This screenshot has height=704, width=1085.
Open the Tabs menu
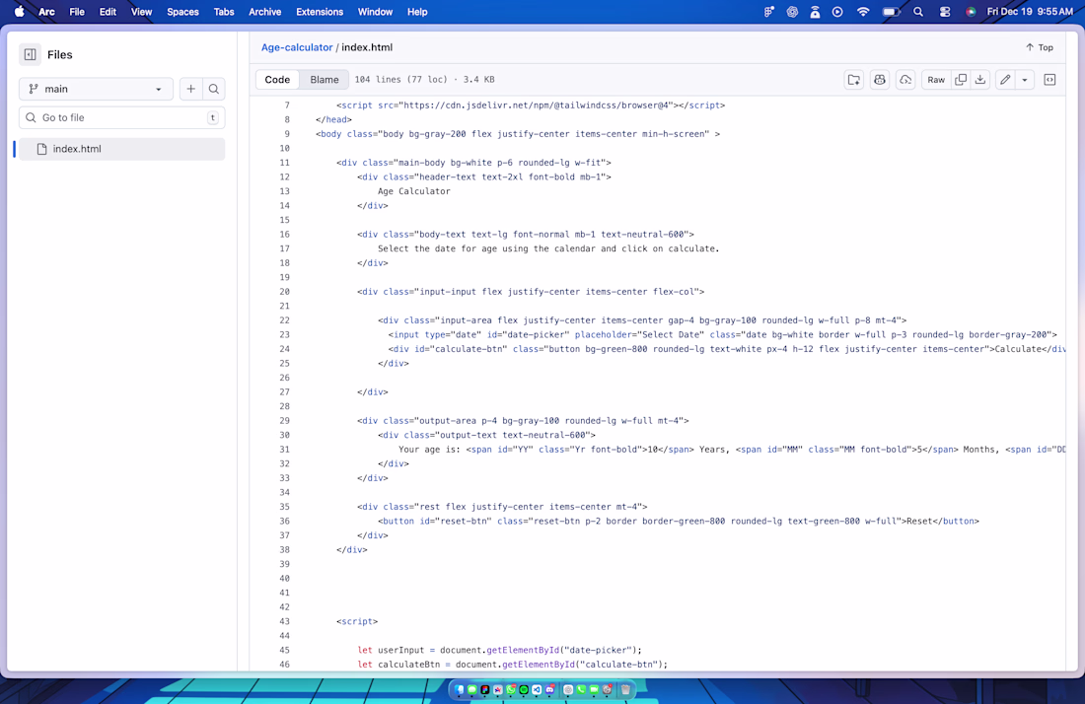pos(224,12)
